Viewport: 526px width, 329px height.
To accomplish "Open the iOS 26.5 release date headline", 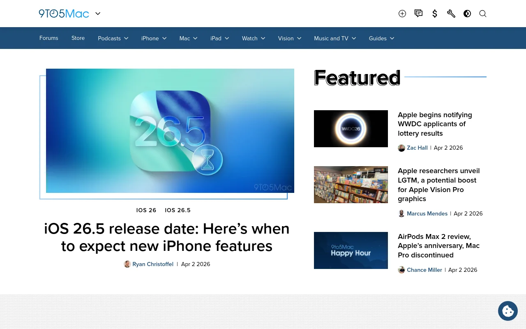I will pos(166,237).
